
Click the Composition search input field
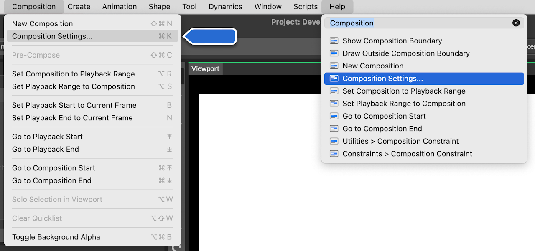(418, 23)
